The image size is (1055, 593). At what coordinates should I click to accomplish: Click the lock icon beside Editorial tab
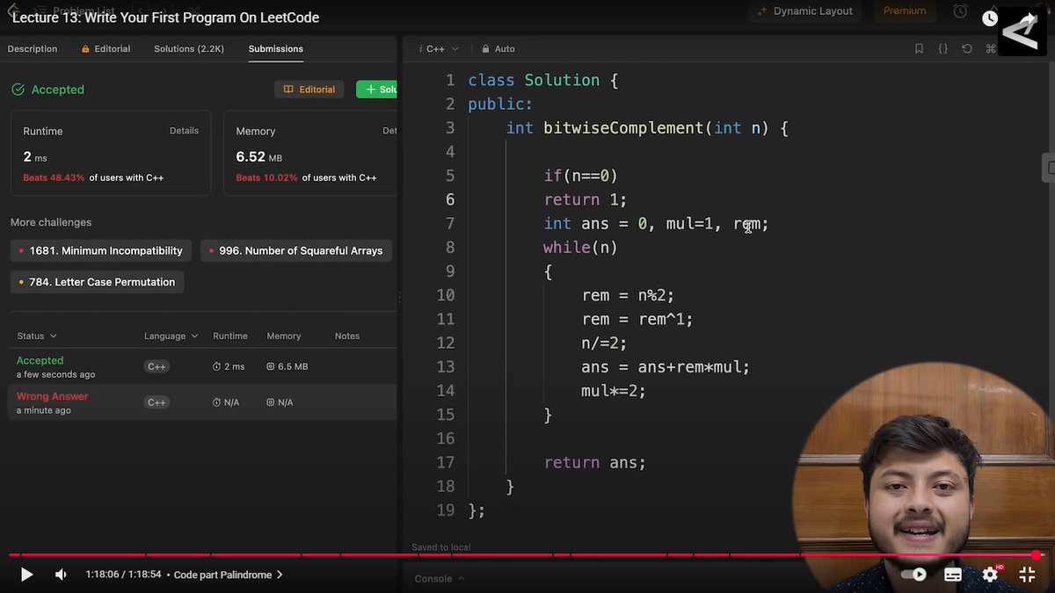[85, 49]
